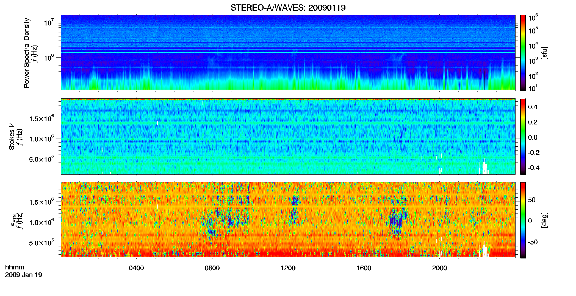Click the time label '1200'

[x=288, y=268]
